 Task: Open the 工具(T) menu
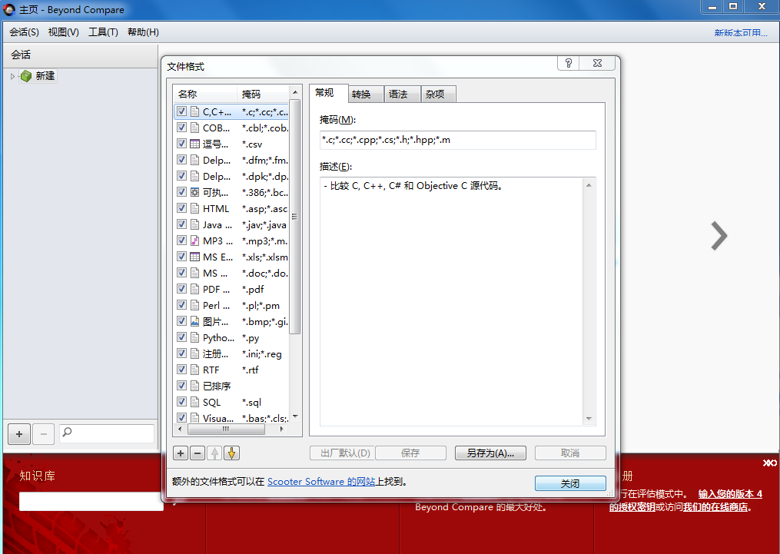(x=103, y=32)
